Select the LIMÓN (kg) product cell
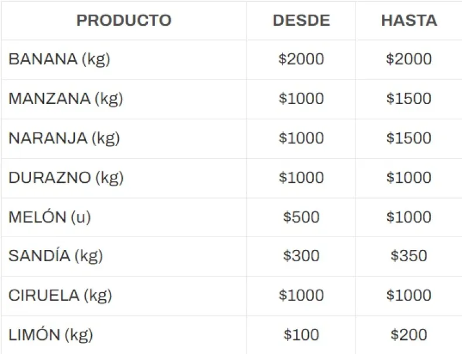 pyautogui.click(x=51, y=335)
